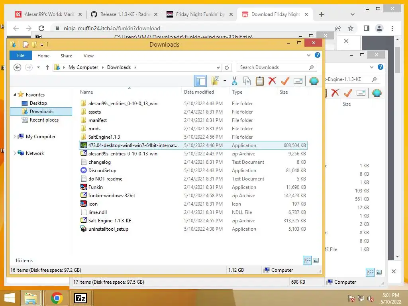Open the View ribbon tab
Screen dimensions: 408x306
[88, 56]
